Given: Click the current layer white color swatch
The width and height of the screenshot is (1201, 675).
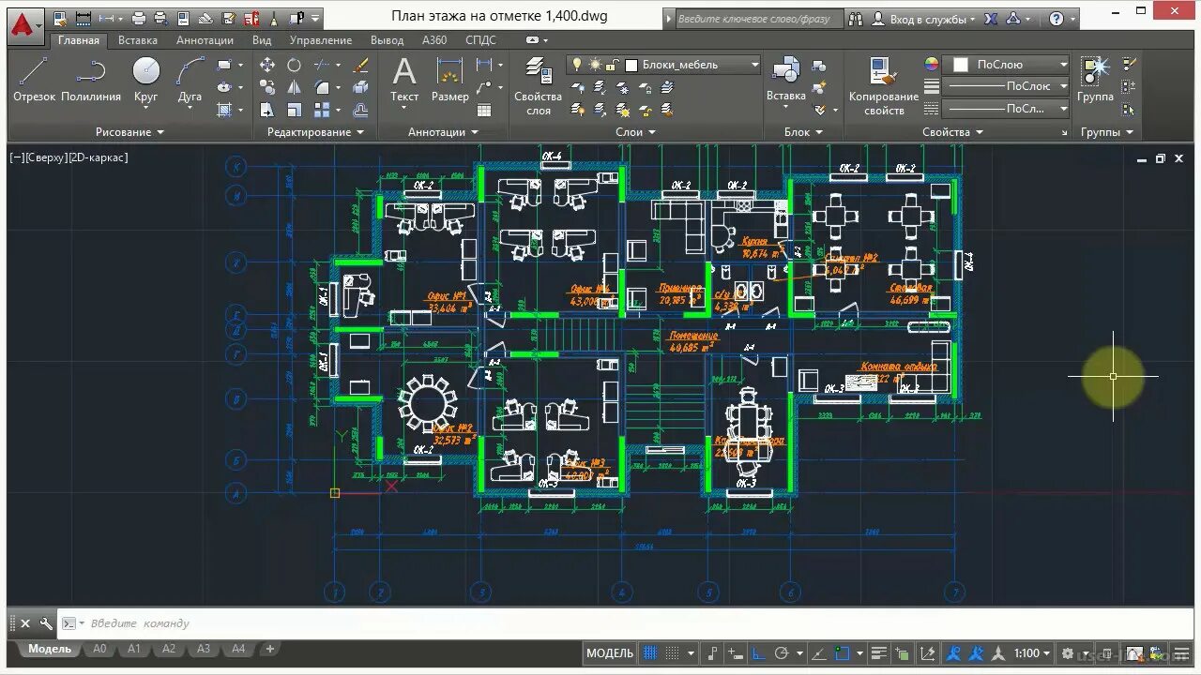Looking at the screenshot, I should pyautogui.click(x=631, y=65).
